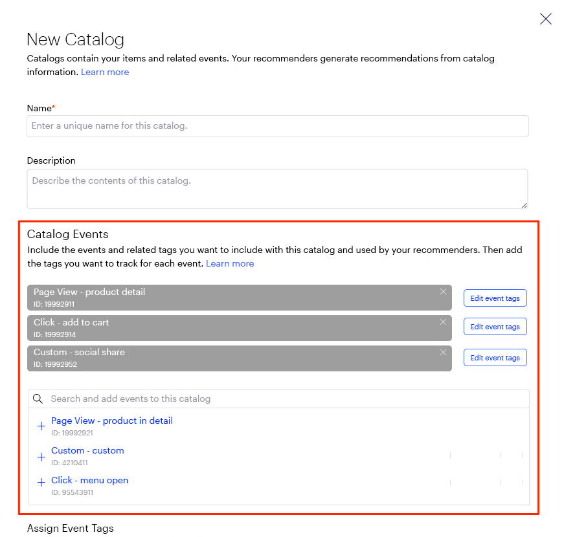Image resolution: width=564 pixels, height=537 pixels.
Task: Close the New Catalog dialog
Action: [x=545, y=19]
